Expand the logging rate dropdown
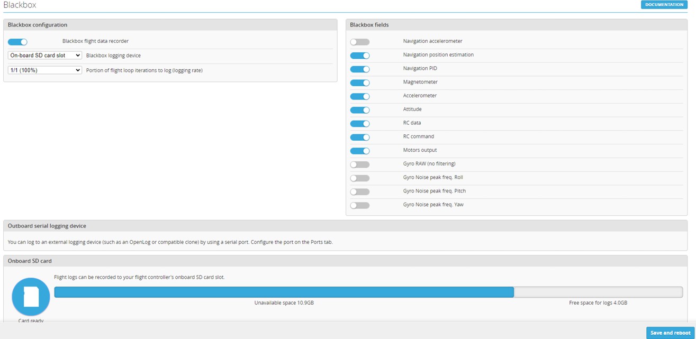The width and height of the screenshot is (696, 339). [x=45, y=70]
